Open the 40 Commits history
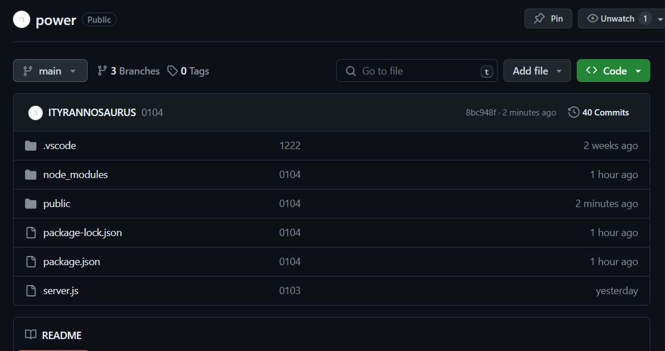The width and height of the screenshot is (665, 351). pos(598,113)
